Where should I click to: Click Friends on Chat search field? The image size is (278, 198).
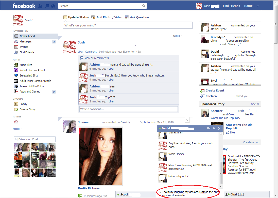click(35, 139)
